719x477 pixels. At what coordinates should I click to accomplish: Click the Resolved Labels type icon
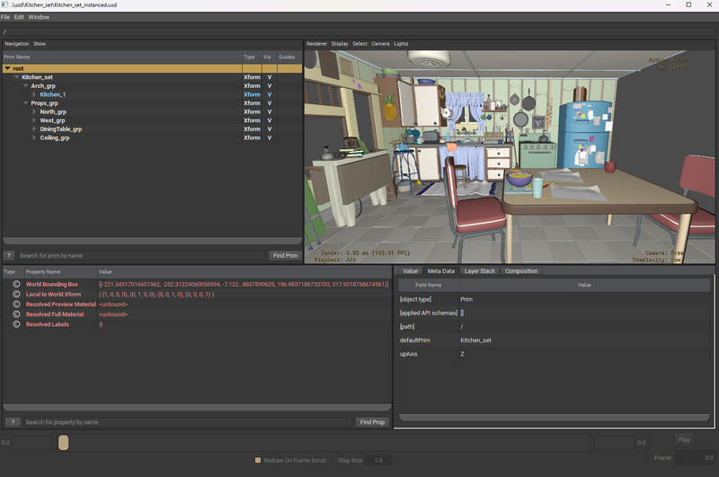17,324
